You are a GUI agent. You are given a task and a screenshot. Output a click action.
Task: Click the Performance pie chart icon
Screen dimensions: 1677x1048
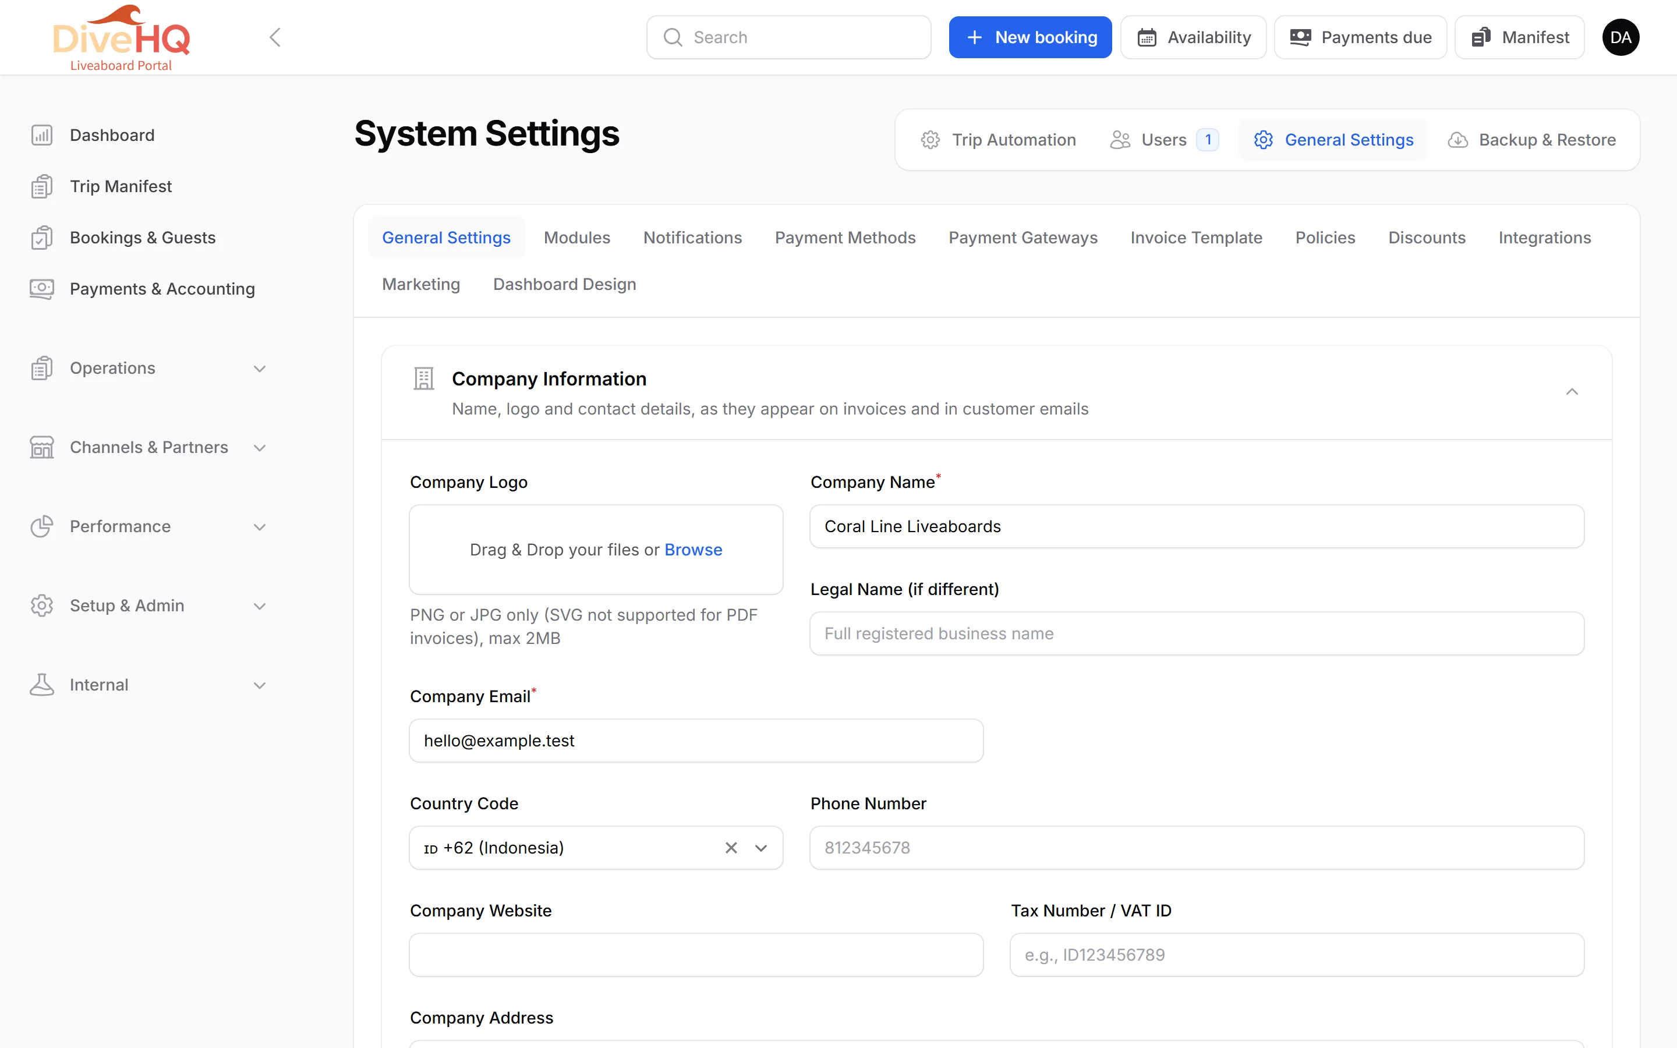(x=41, y=526)
